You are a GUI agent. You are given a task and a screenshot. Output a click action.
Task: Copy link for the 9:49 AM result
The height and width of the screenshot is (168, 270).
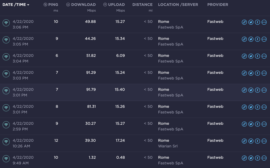tap(244, 158)
